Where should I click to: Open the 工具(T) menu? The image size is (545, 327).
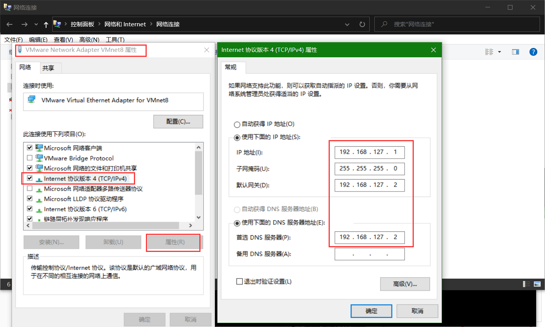coord(115,39)
